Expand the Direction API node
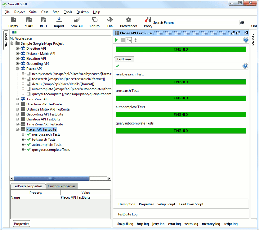The height and width of the screenshot is (230, 259). coord(17,49)
